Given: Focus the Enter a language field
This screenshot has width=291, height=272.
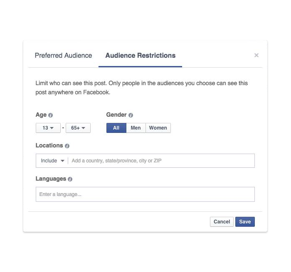Looking at the screenshot, I should pyautogui.click(x=145, y=194).
